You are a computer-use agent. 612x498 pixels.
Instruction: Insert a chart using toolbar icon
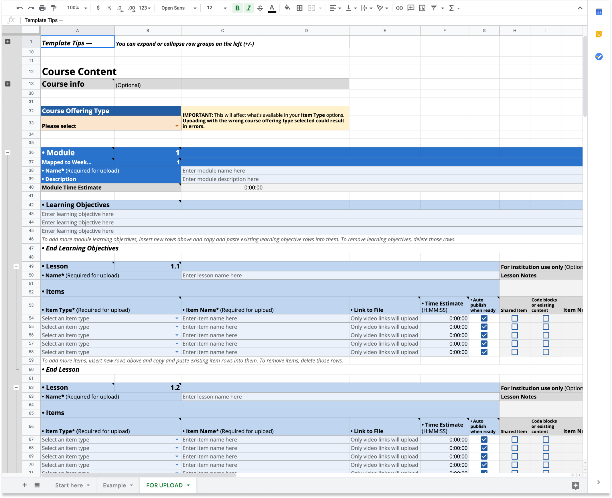422,8
